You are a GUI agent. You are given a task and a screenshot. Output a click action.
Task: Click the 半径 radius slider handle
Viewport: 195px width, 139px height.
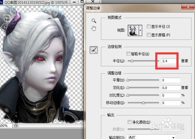click(x=132, y=61)
